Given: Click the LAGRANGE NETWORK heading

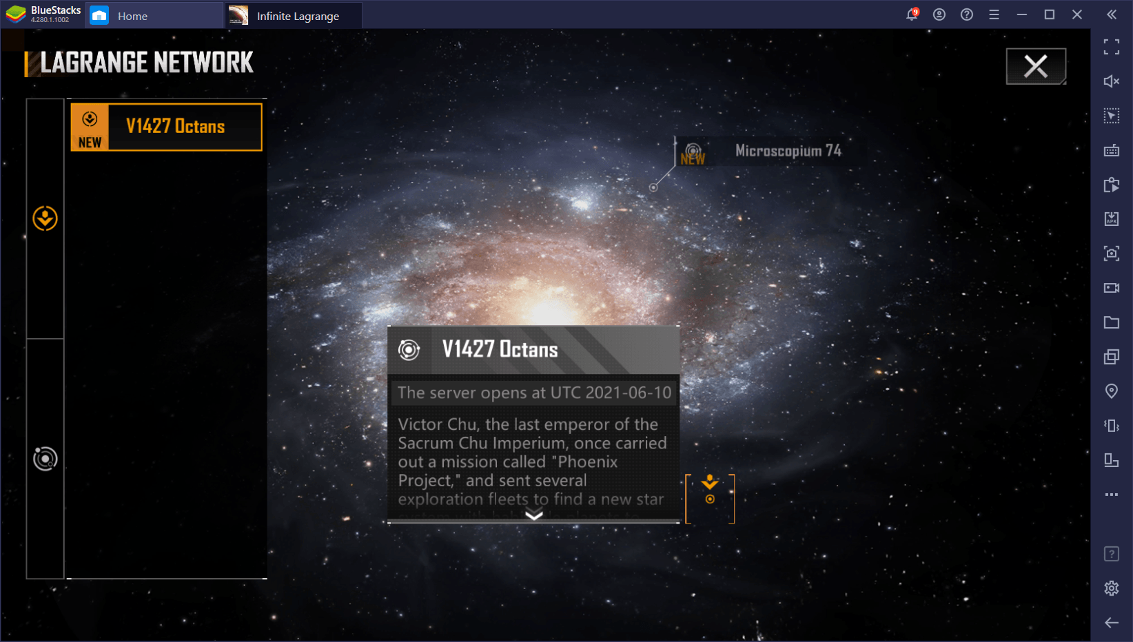Looking at the screenshot, I should [147, 63].
